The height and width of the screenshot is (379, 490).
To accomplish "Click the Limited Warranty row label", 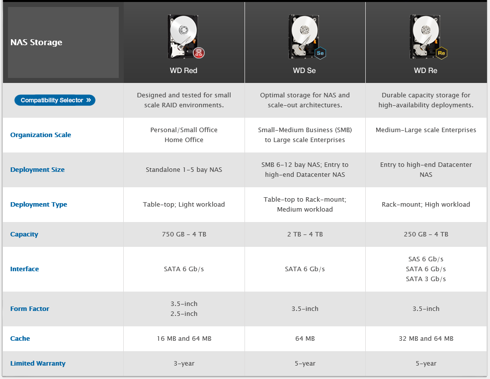I will tap(38, 364).
